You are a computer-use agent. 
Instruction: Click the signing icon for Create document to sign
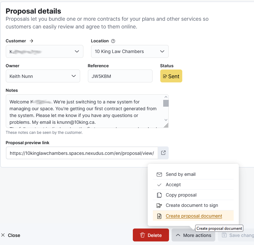pos(159,206)
